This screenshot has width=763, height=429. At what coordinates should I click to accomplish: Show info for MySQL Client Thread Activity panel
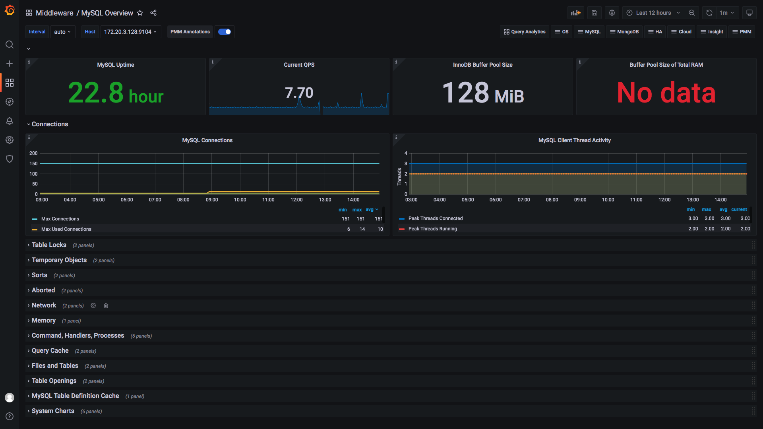(x=396, y=137)
